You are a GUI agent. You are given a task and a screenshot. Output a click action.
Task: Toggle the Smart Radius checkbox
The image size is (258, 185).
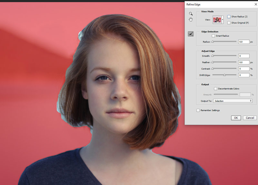click(213, 36)
